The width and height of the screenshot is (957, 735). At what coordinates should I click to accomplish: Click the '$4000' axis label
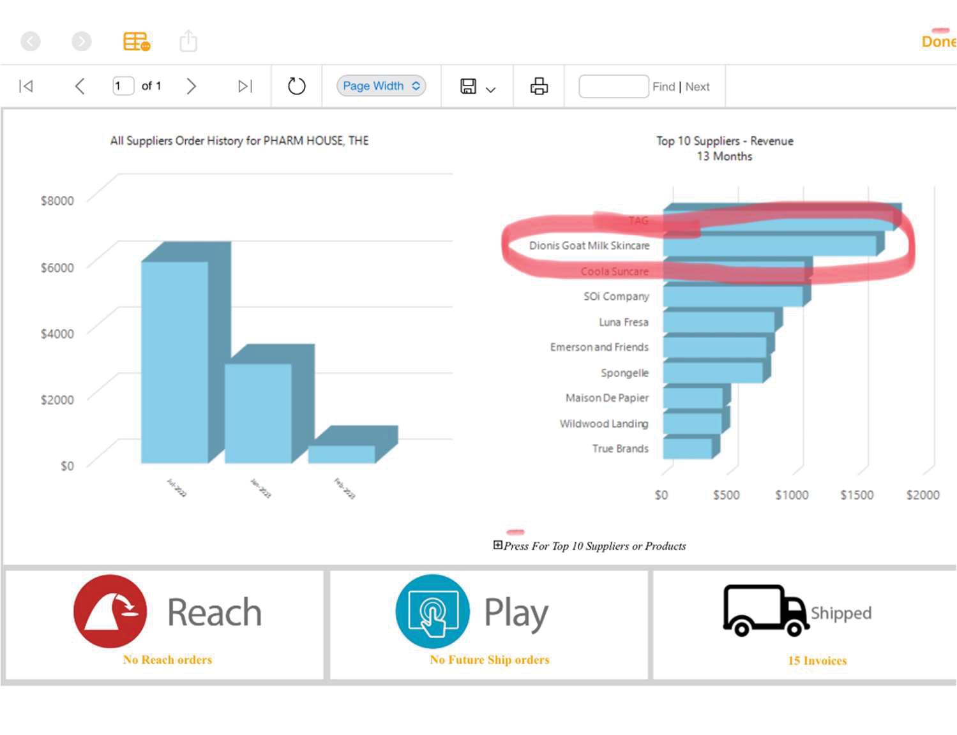tap(57, 334)
